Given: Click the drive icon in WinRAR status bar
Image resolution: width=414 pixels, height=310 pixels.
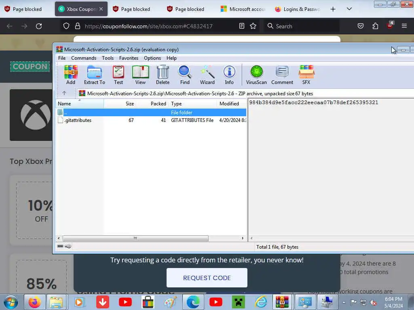Looking at the screenshot, I should 60,246.
